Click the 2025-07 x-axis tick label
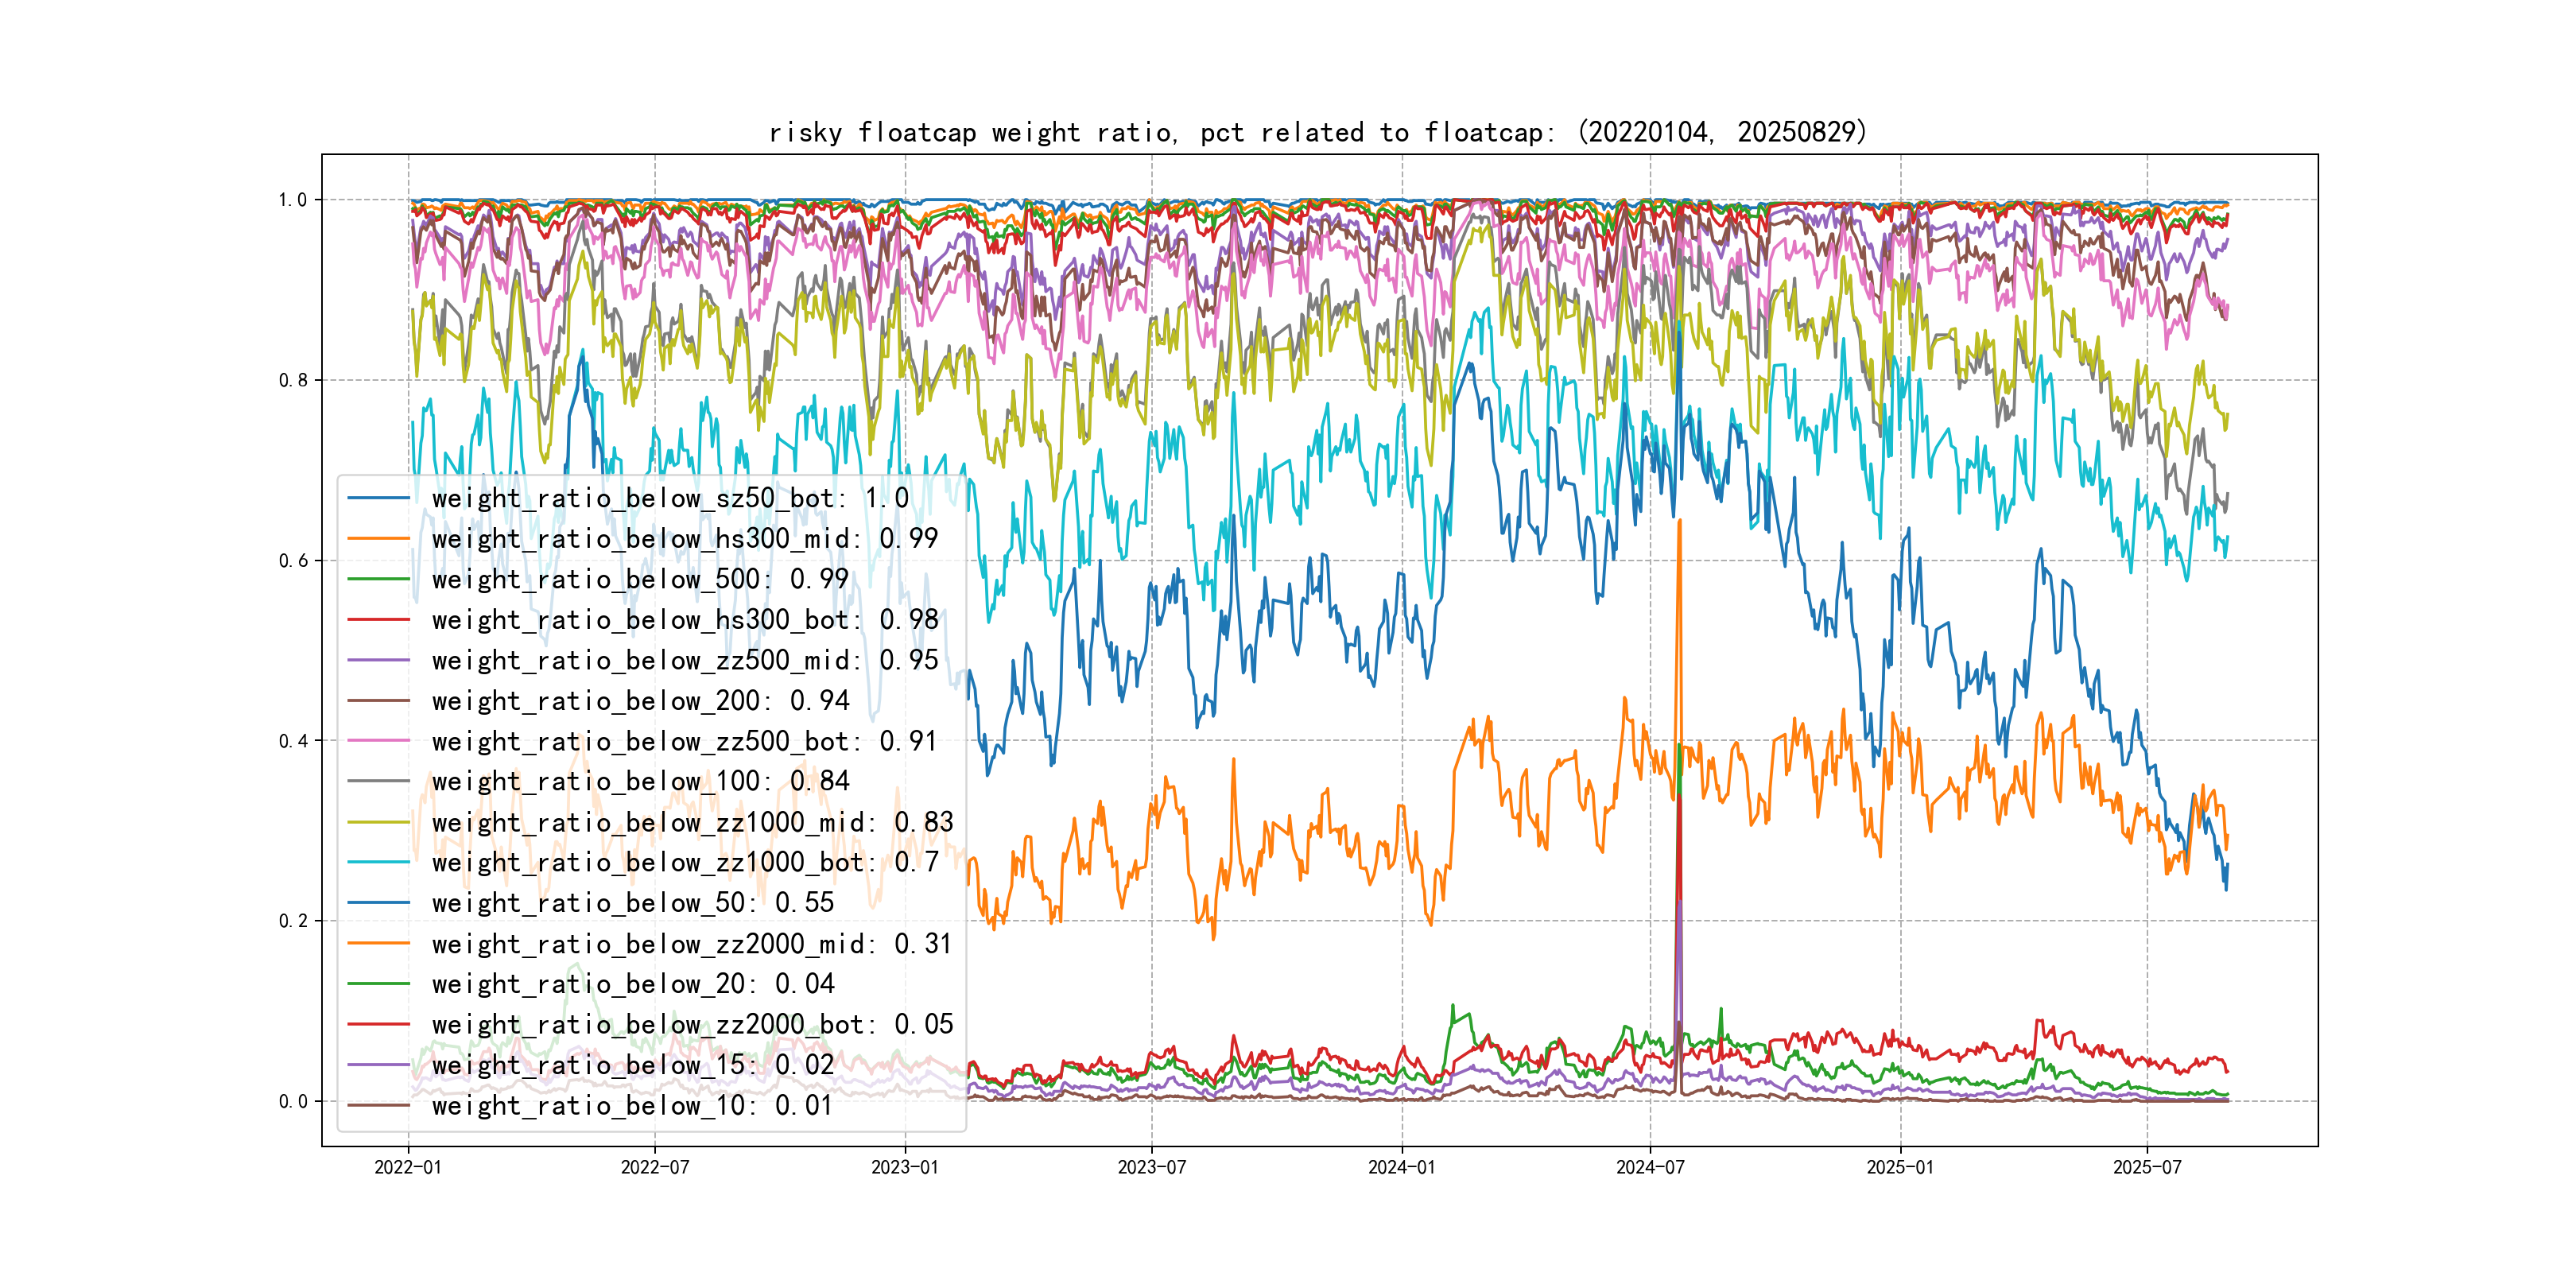The height and width of the screenshot is (1288, 2576). [2147, 1167]
